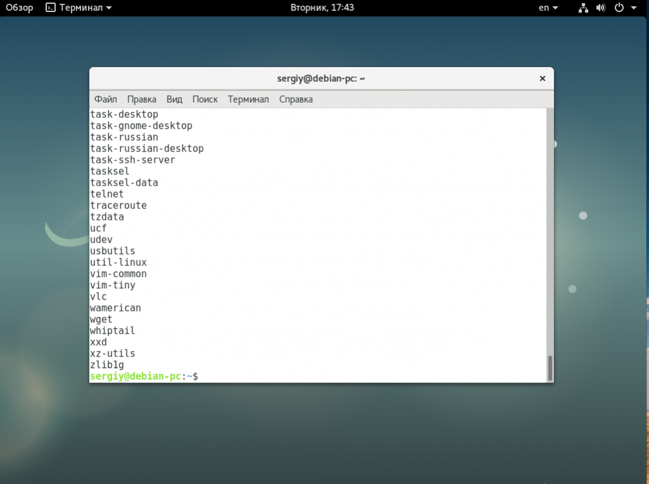Close the sergiy@debian-pc terminal window
The image size is (649, 484).
coord(542,79)
